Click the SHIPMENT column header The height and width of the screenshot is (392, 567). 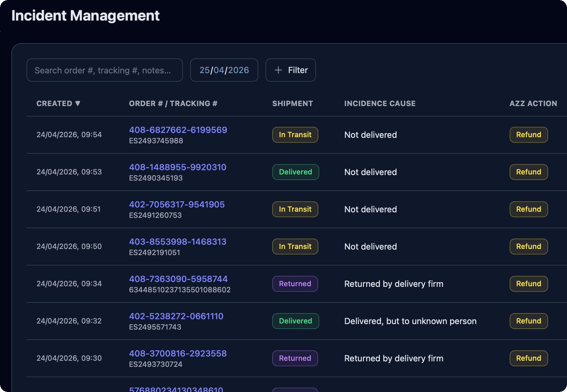click(x=293, y=103)
